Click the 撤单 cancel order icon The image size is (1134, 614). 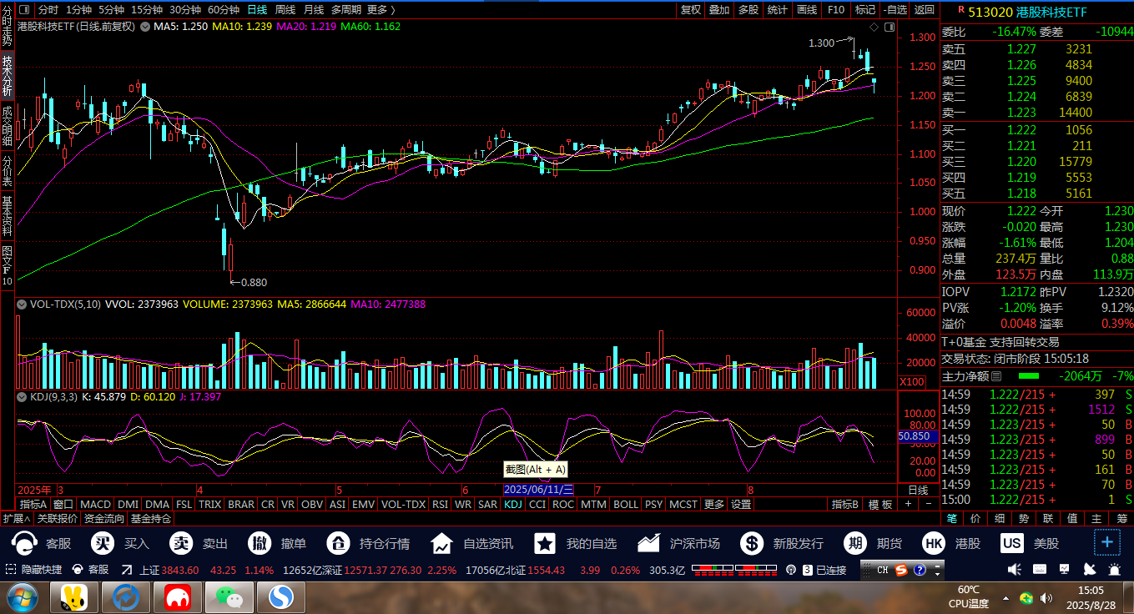[x=260, y=544]
